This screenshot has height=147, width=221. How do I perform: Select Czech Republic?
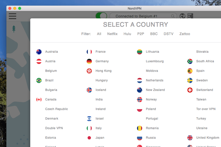click(x=56, y=109)
